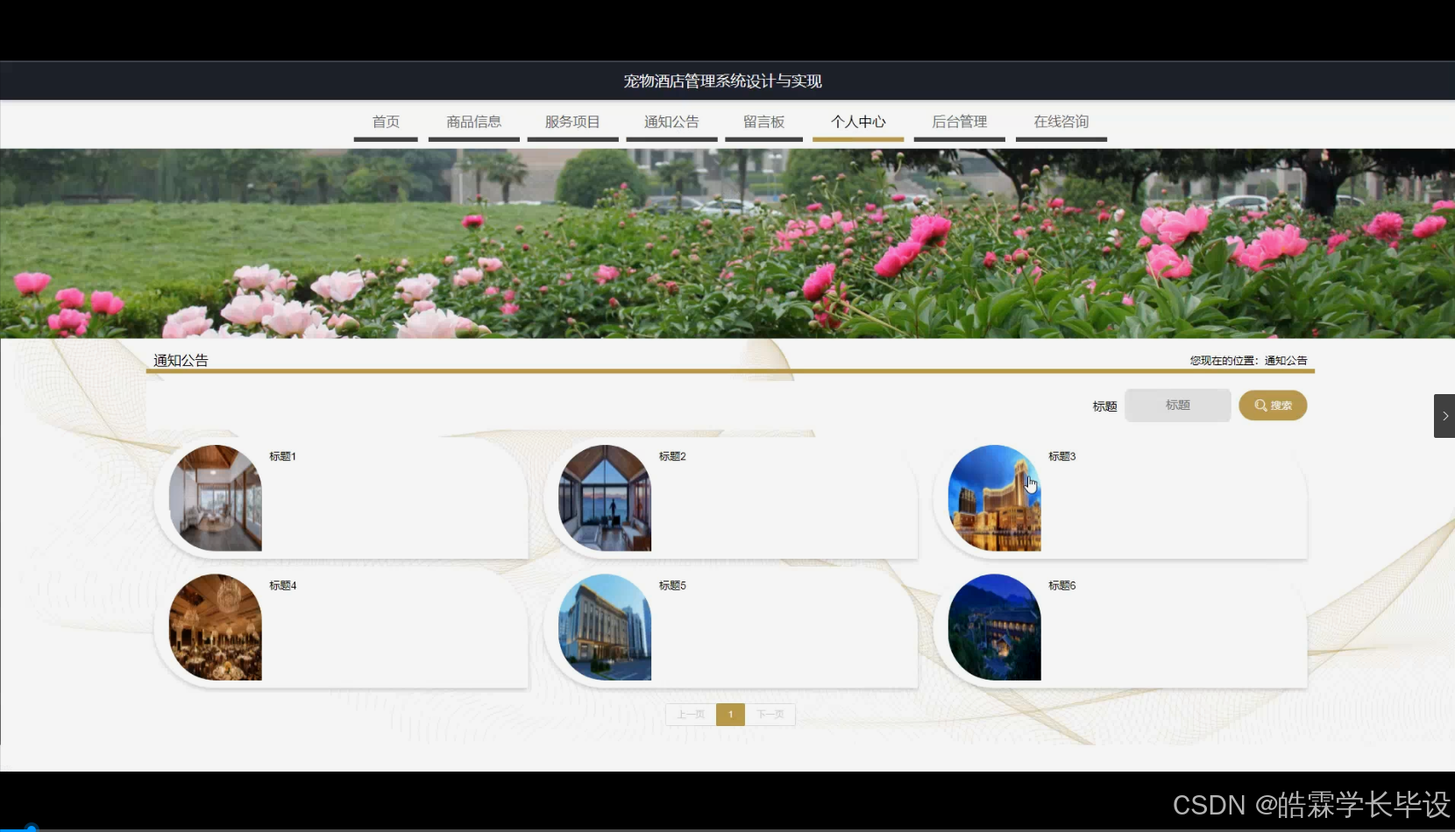The height and width of the screenshot is (832, 1455).
Task: Click the 标题6 title text
Action: coord(1062,585)
